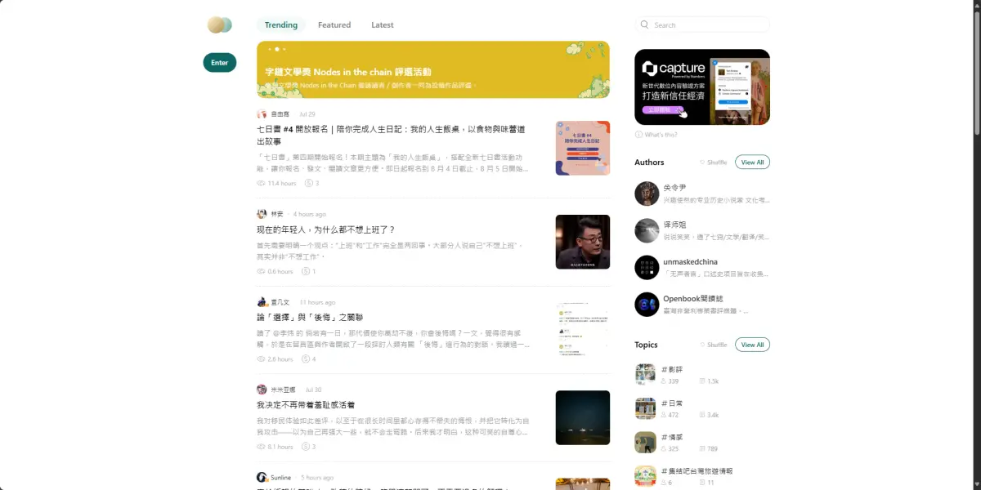Click the read-time icon showing 0.6 hours

click(262, 271)
